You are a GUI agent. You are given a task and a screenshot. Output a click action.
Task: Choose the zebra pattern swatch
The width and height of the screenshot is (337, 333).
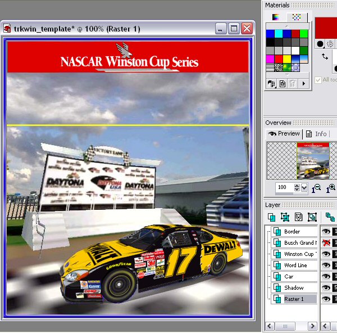(x=279, y=67)
